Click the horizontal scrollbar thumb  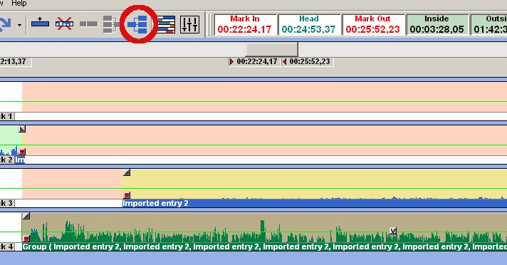click(271, 50)
